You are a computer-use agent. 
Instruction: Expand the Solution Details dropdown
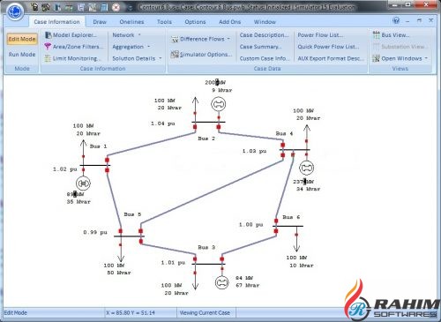(137, 58)
